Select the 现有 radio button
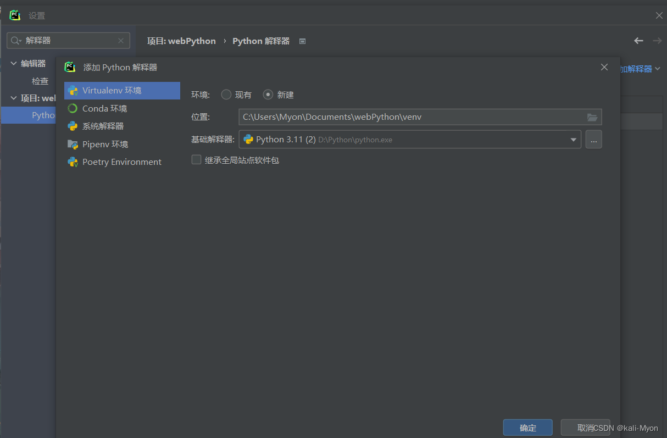This screenshot has width=667, height=438. pyautogui.click(x=226, y=95)
